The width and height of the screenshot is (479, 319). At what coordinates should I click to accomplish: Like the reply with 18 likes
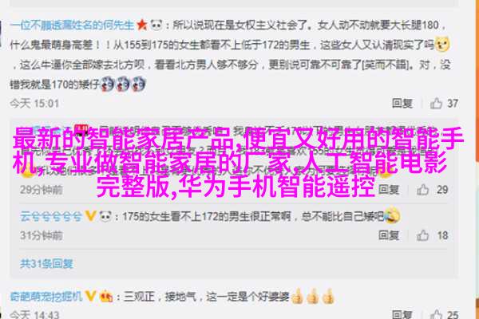(x=423, y=235)
